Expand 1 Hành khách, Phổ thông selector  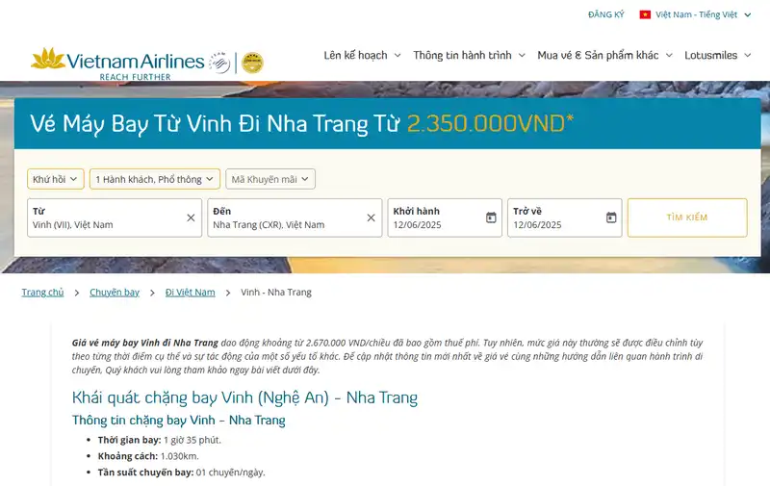pyautogui.click(x=155, y=179)
